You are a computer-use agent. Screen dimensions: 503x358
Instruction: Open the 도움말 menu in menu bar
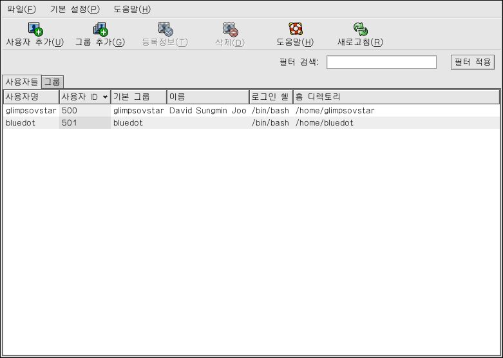coord(131,9)
